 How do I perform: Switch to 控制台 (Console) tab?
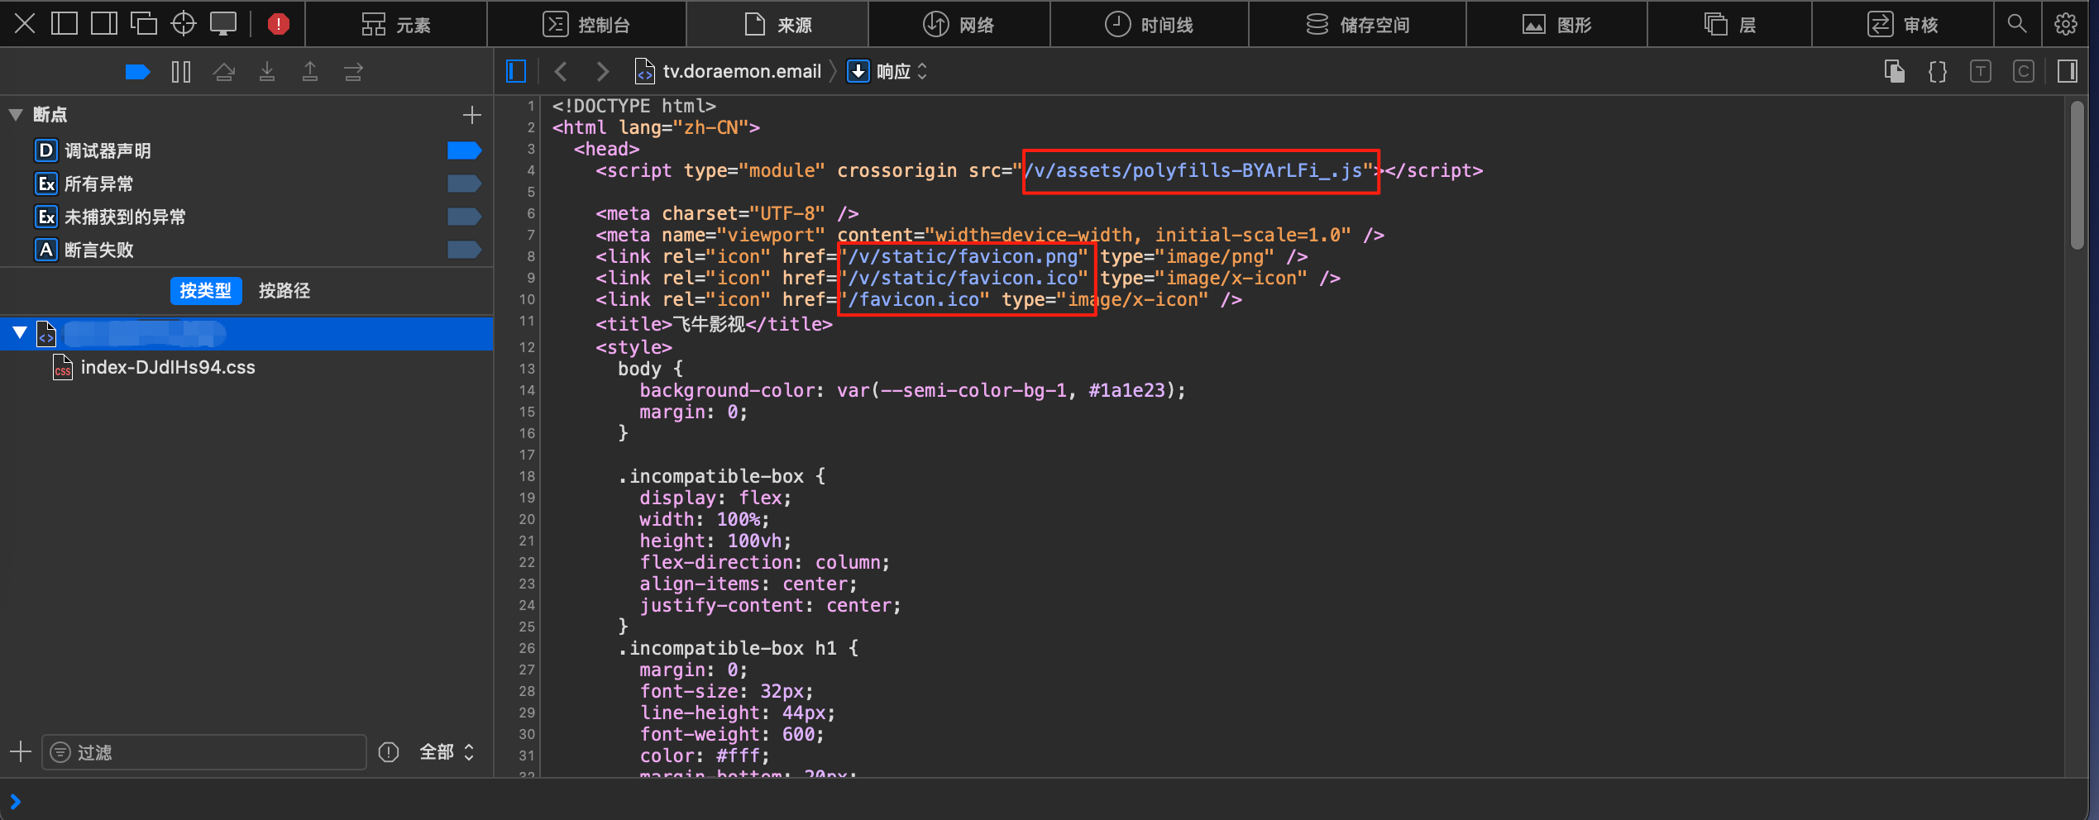click(x=586, y=25)
